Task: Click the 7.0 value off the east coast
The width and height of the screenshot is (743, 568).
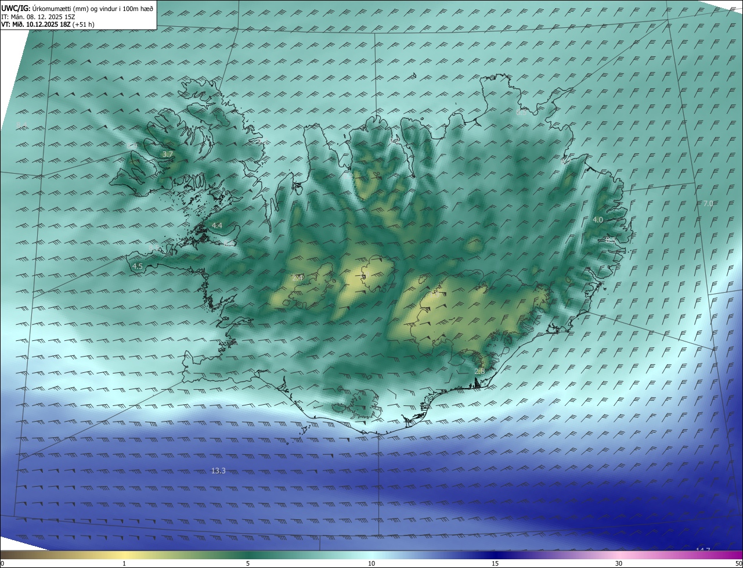Action: click(x=708, y=204)
